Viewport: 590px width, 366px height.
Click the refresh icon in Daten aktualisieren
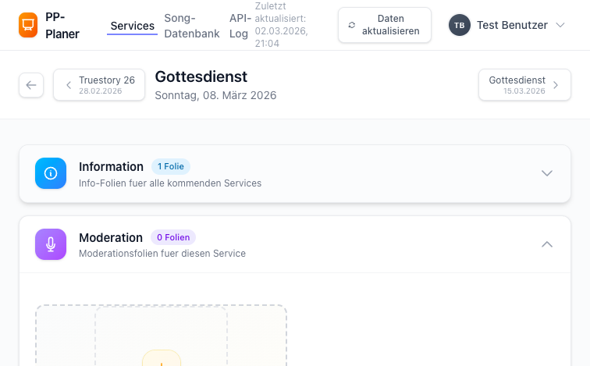click(352, 25)
